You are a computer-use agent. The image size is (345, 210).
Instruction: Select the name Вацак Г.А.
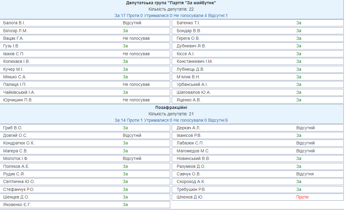point(13,38)
